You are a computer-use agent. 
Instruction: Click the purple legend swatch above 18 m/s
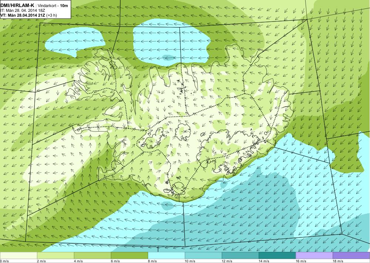[x=351, y=256]
